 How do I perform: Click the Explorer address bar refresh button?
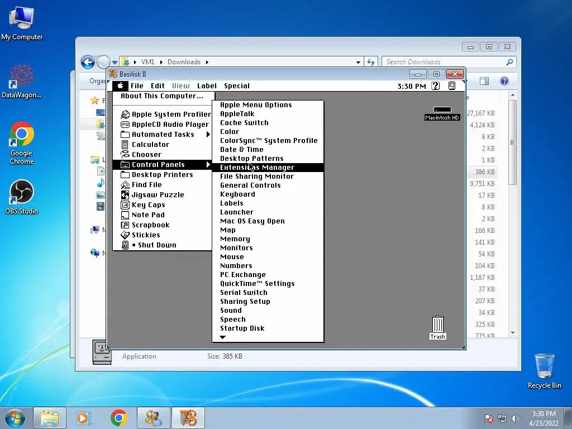point(371,63)
